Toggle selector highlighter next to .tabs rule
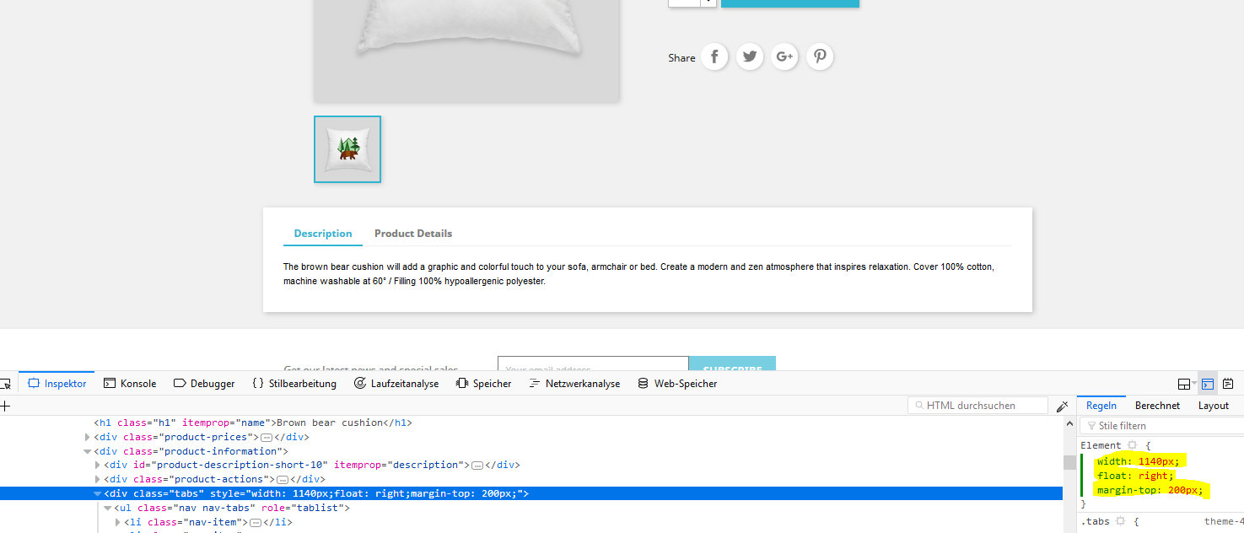1244x533 pixels. click(1120, 521)
